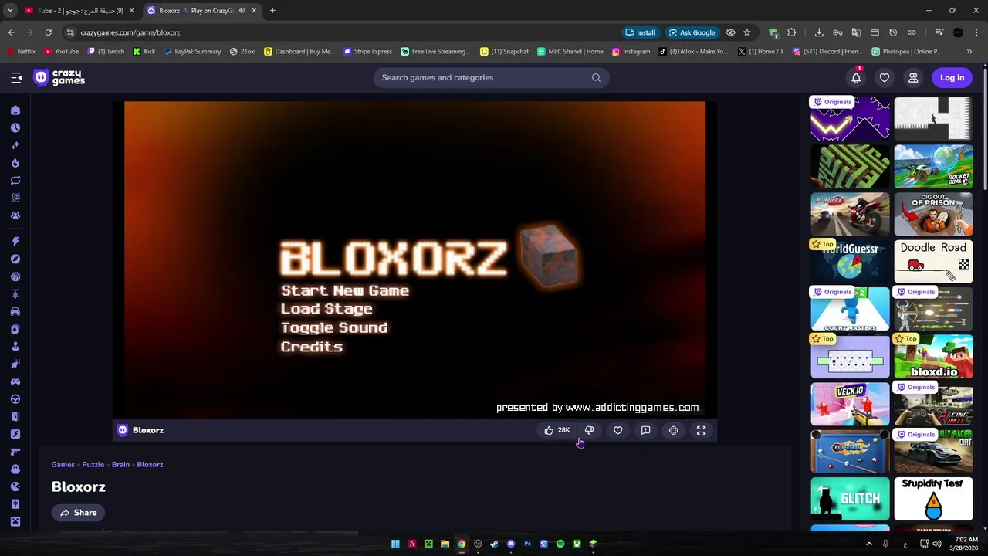
Task: Open the Photopea bookmark
Action: 907,52
